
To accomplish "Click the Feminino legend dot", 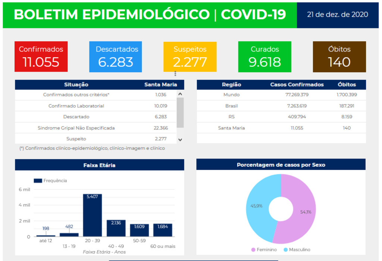I will (253, 249).
